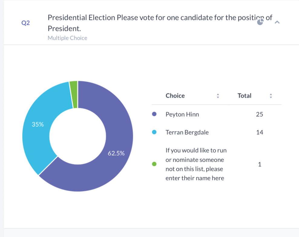Sort by the Choice column arrows

pyautogui.click(x=218, y=96)
